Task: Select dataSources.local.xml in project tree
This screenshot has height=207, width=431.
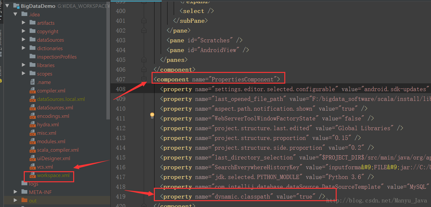Action: coord(61,99)
